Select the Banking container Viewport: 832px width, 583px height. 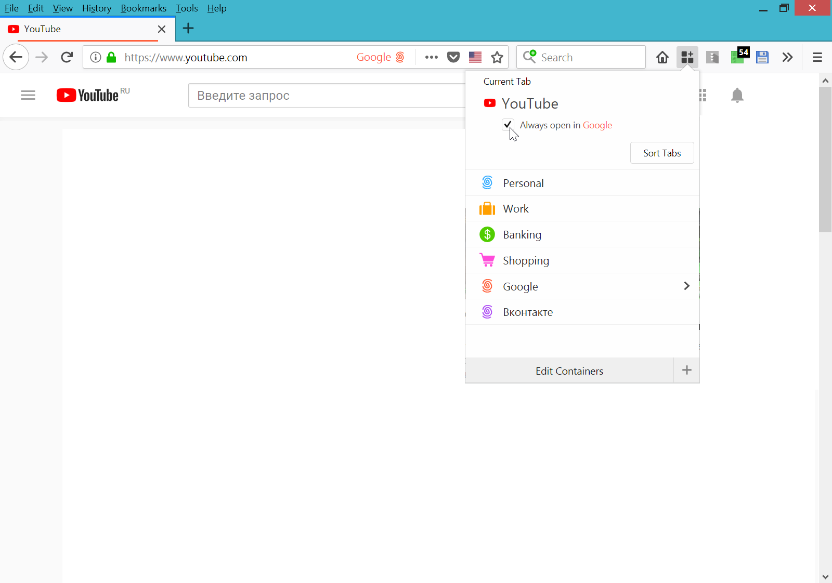(x=522, y=234)
